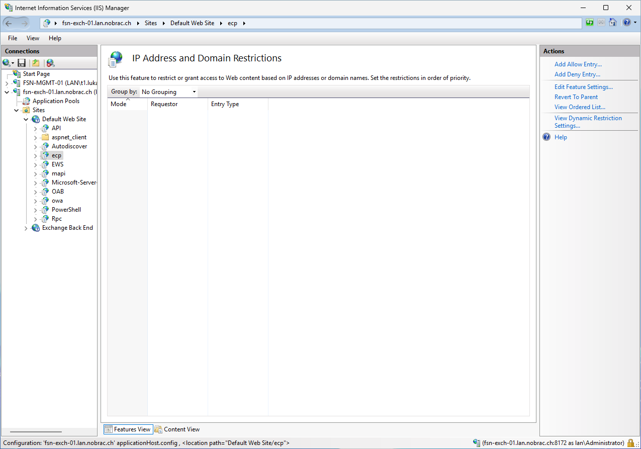The height and width of the screenshot is (449, 641).
Task: Open View Dynamic Restriction Settings
Action: (x=588, y=122)
